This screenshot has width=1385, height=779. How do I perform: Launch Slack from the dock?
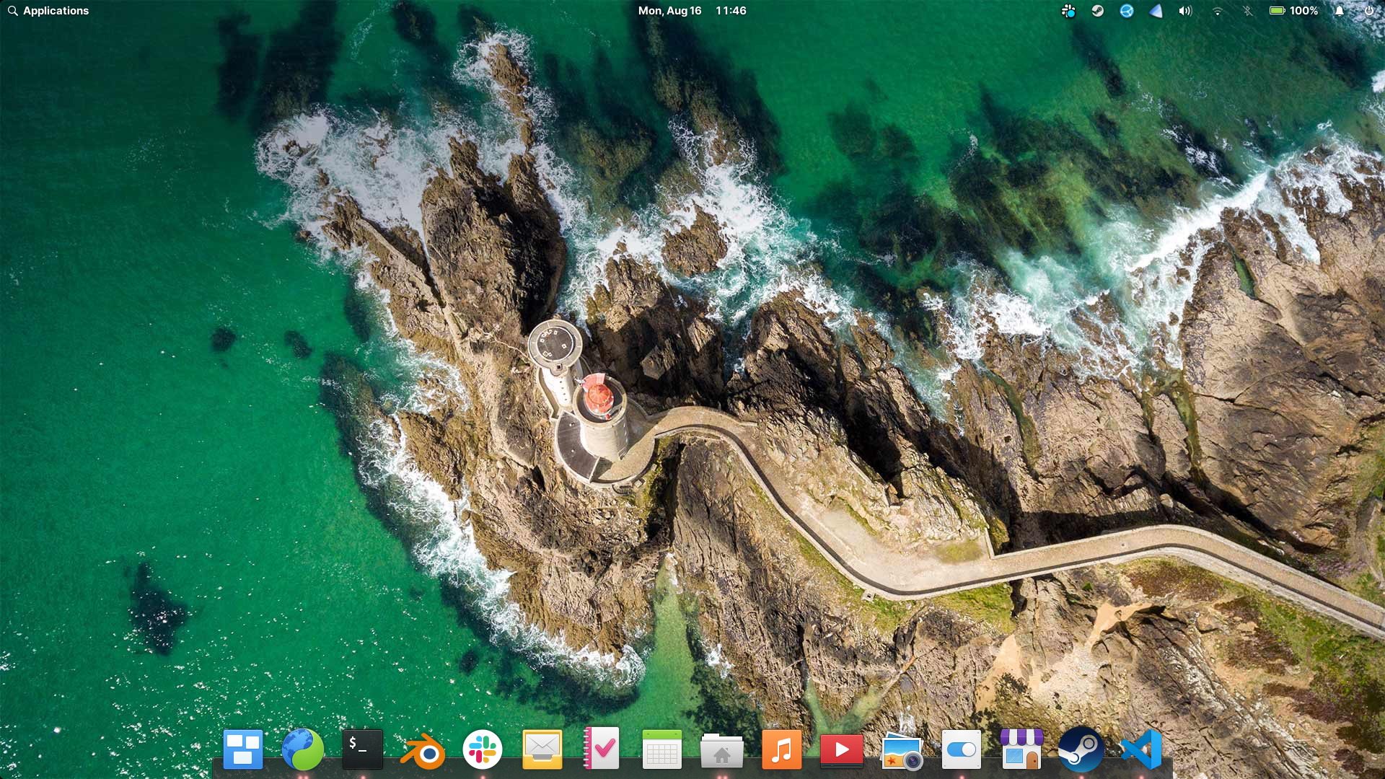coord(483,749)
